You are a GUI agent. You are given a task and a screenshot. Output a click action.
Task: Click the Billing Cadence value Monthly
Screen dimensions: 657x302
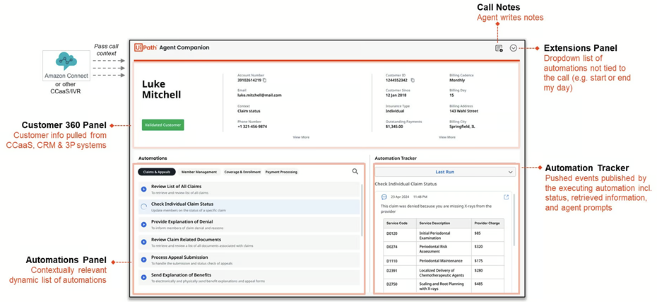point(457,80)
